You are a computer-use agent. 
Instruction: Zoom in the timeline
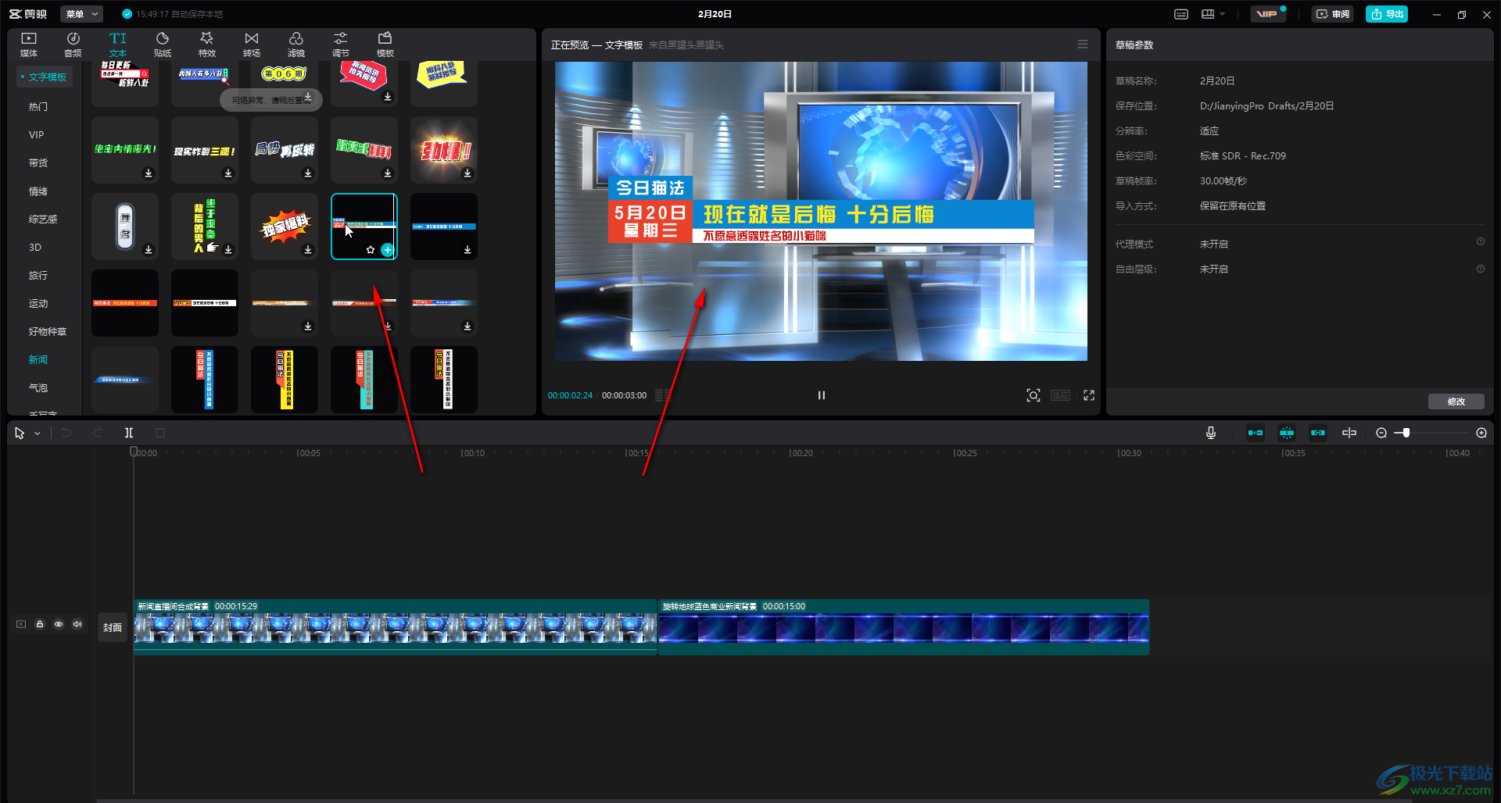(1481, 433)
